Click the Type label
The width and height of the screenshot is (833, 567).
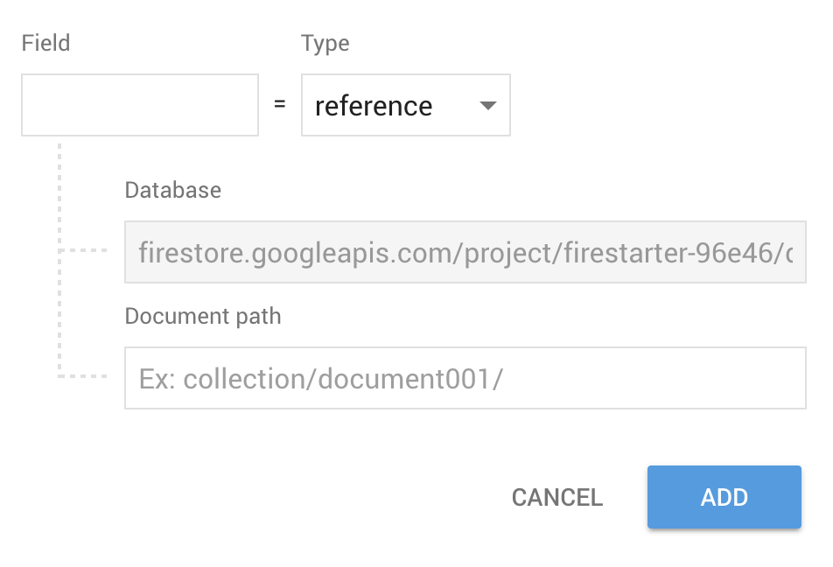(325, 42)
